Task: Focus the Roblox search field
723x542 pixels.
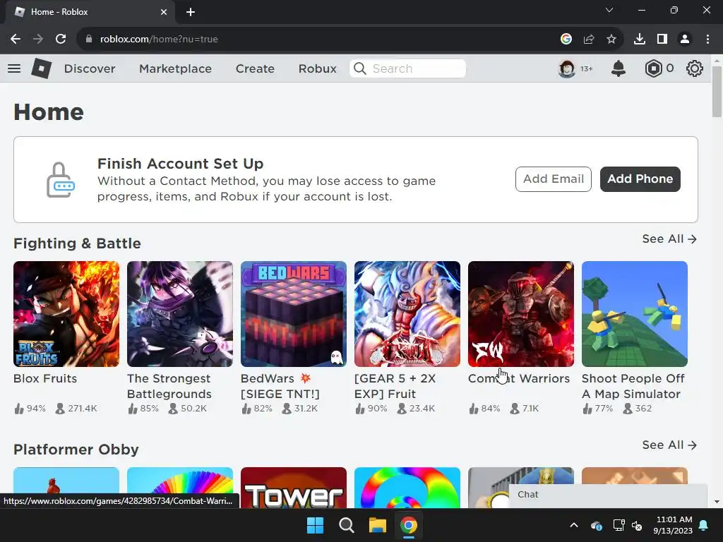Action: (407, 68)
